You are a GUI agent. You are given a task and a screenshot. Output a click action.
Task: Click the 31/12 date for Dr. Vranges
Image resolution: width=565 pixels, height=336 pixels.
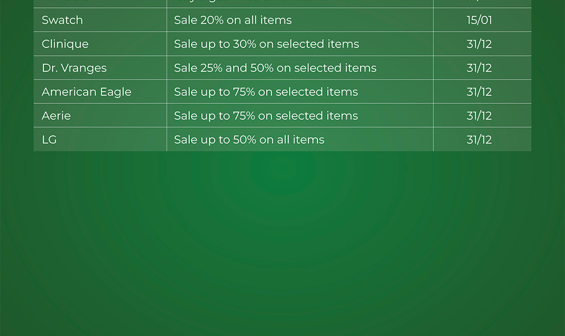(479, 68)
